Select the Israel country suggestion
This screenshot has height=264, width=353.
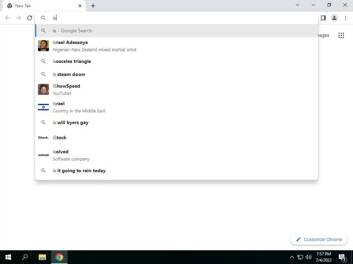click(x=176, y=107)
